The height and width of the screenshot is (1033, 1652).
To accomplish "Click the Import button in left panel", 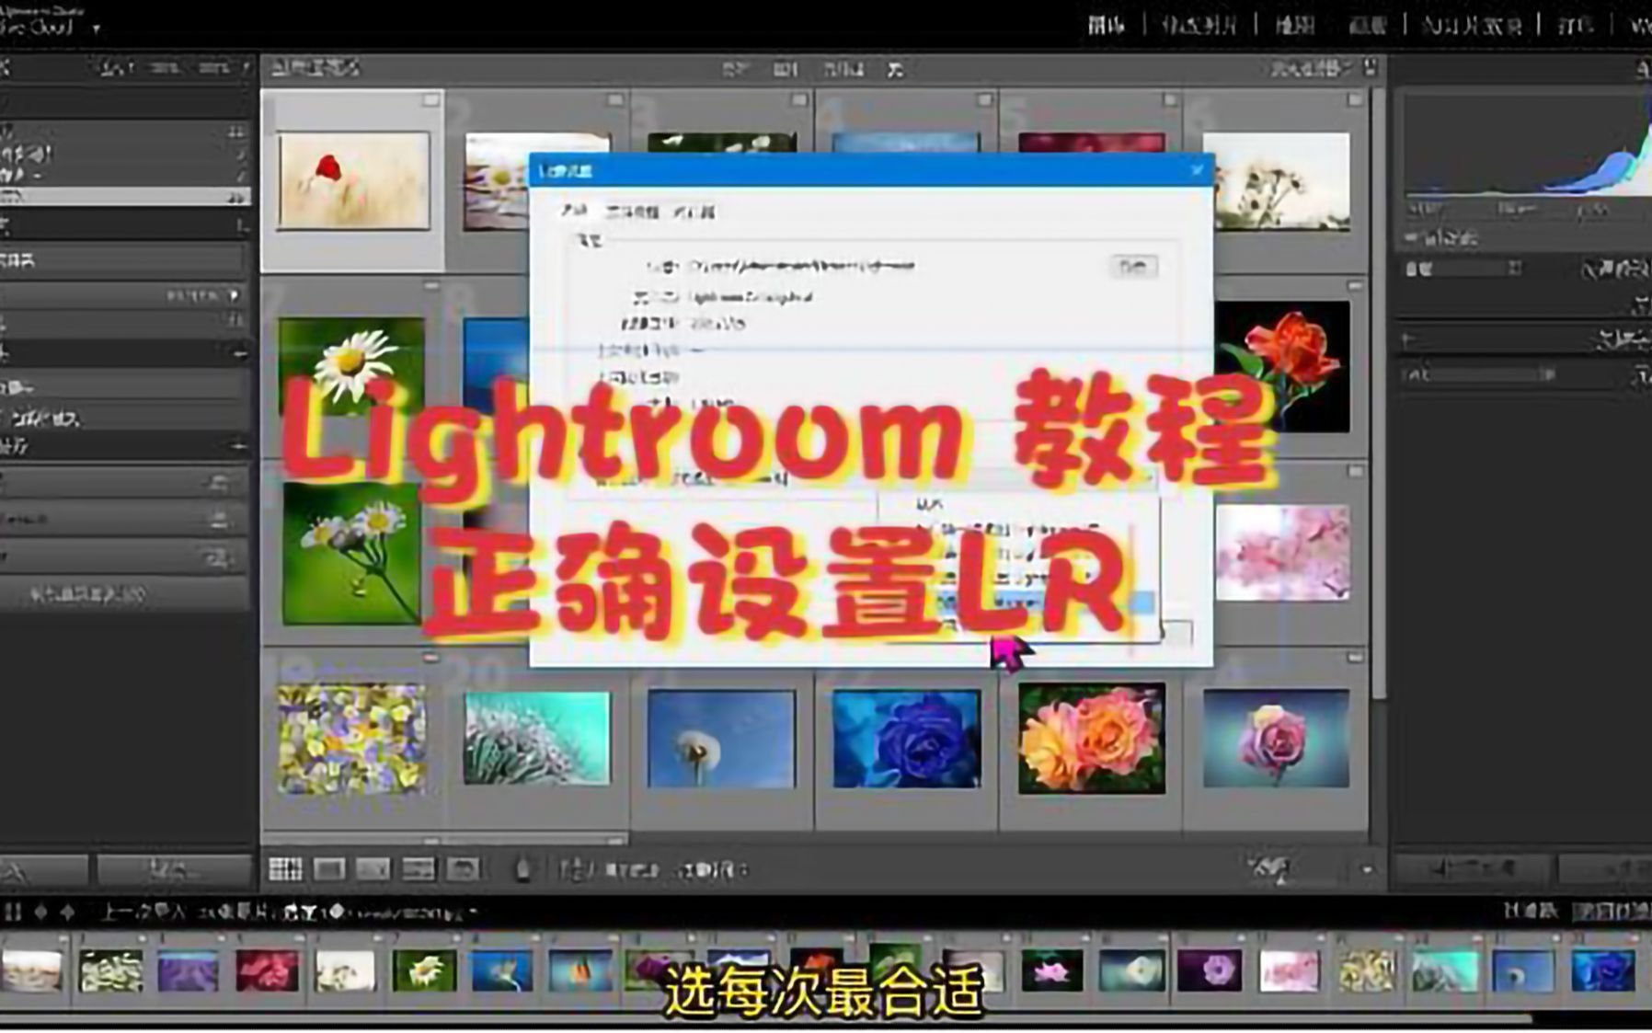I will click(42, 869).
